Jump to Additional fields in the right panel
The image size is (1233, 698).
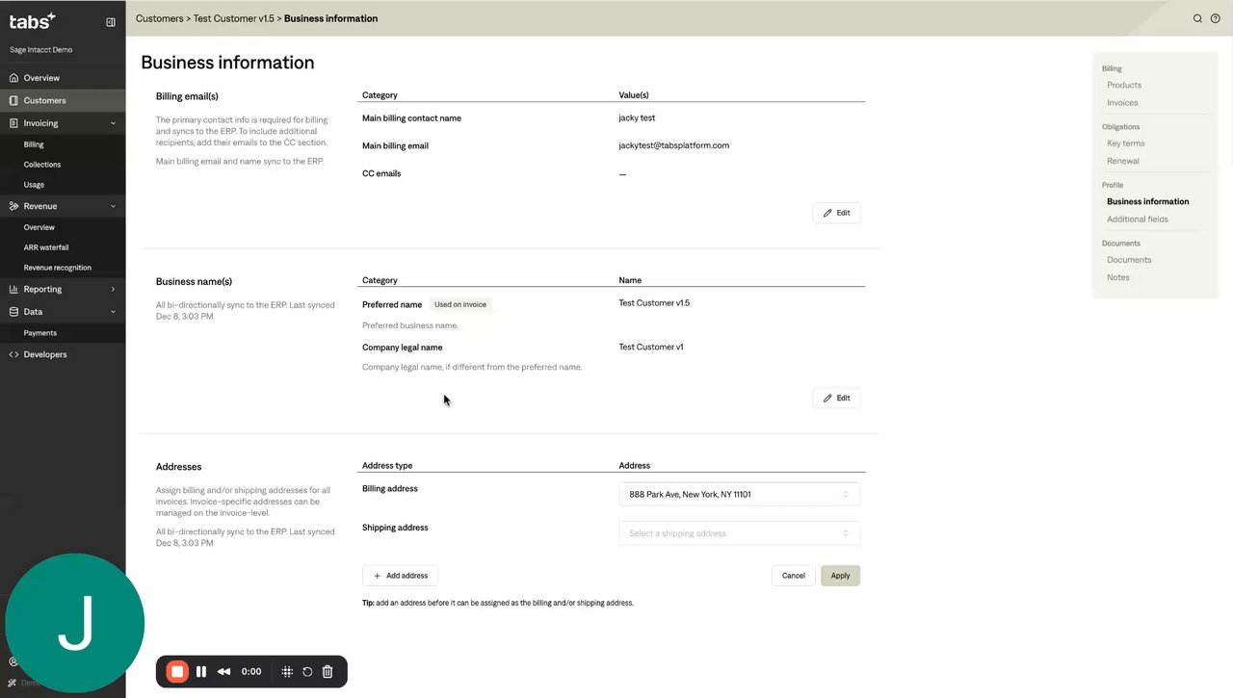[x=1137, y=220]
